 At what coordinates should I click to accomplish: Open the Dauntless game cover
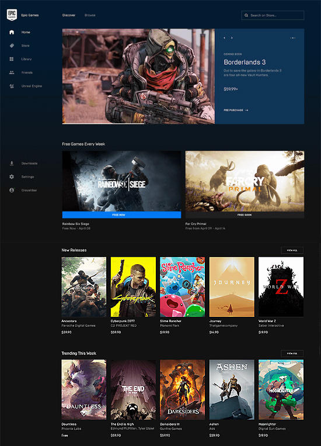(84, 390)
